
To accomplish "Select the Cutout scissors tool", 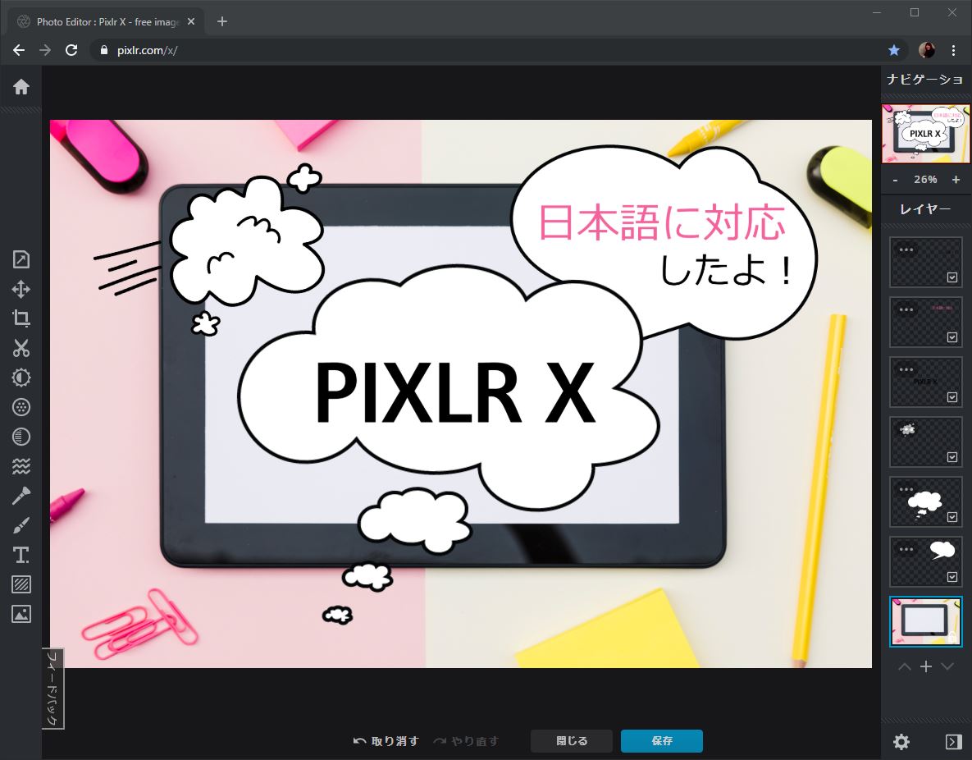I will pos(21,348).
